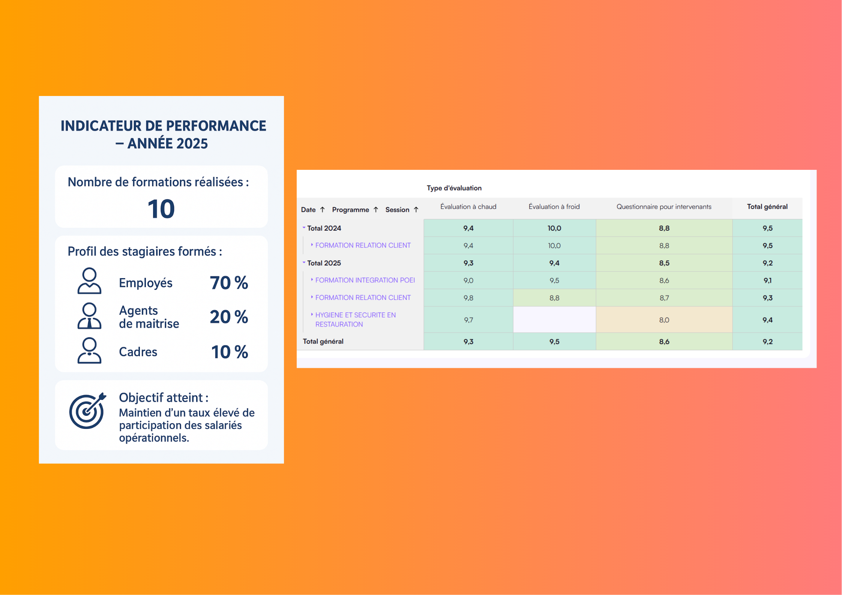
Task: Click the green 9,5 Total général cell for 2024
Action: pyautogui.click(x=767, y=228)
